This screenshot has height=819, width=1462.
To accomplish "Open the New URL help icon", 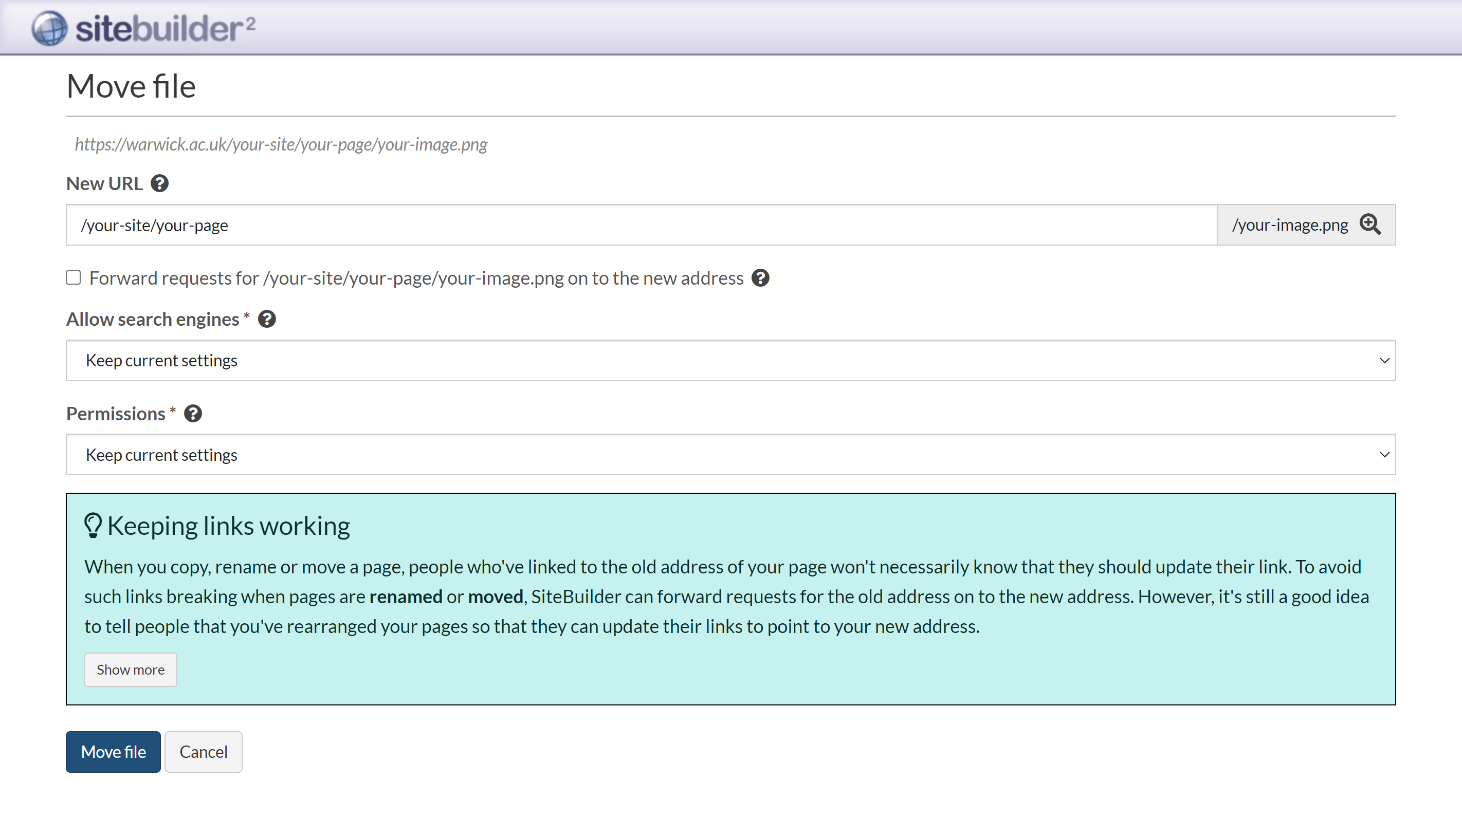I will click(x=159, y=184).
